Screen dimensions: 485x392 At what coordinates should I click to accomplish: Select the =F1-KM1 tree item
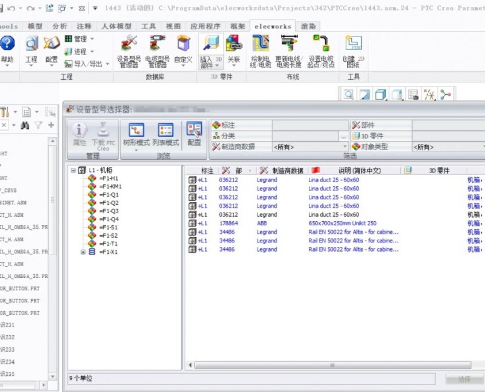coord(110,187)
